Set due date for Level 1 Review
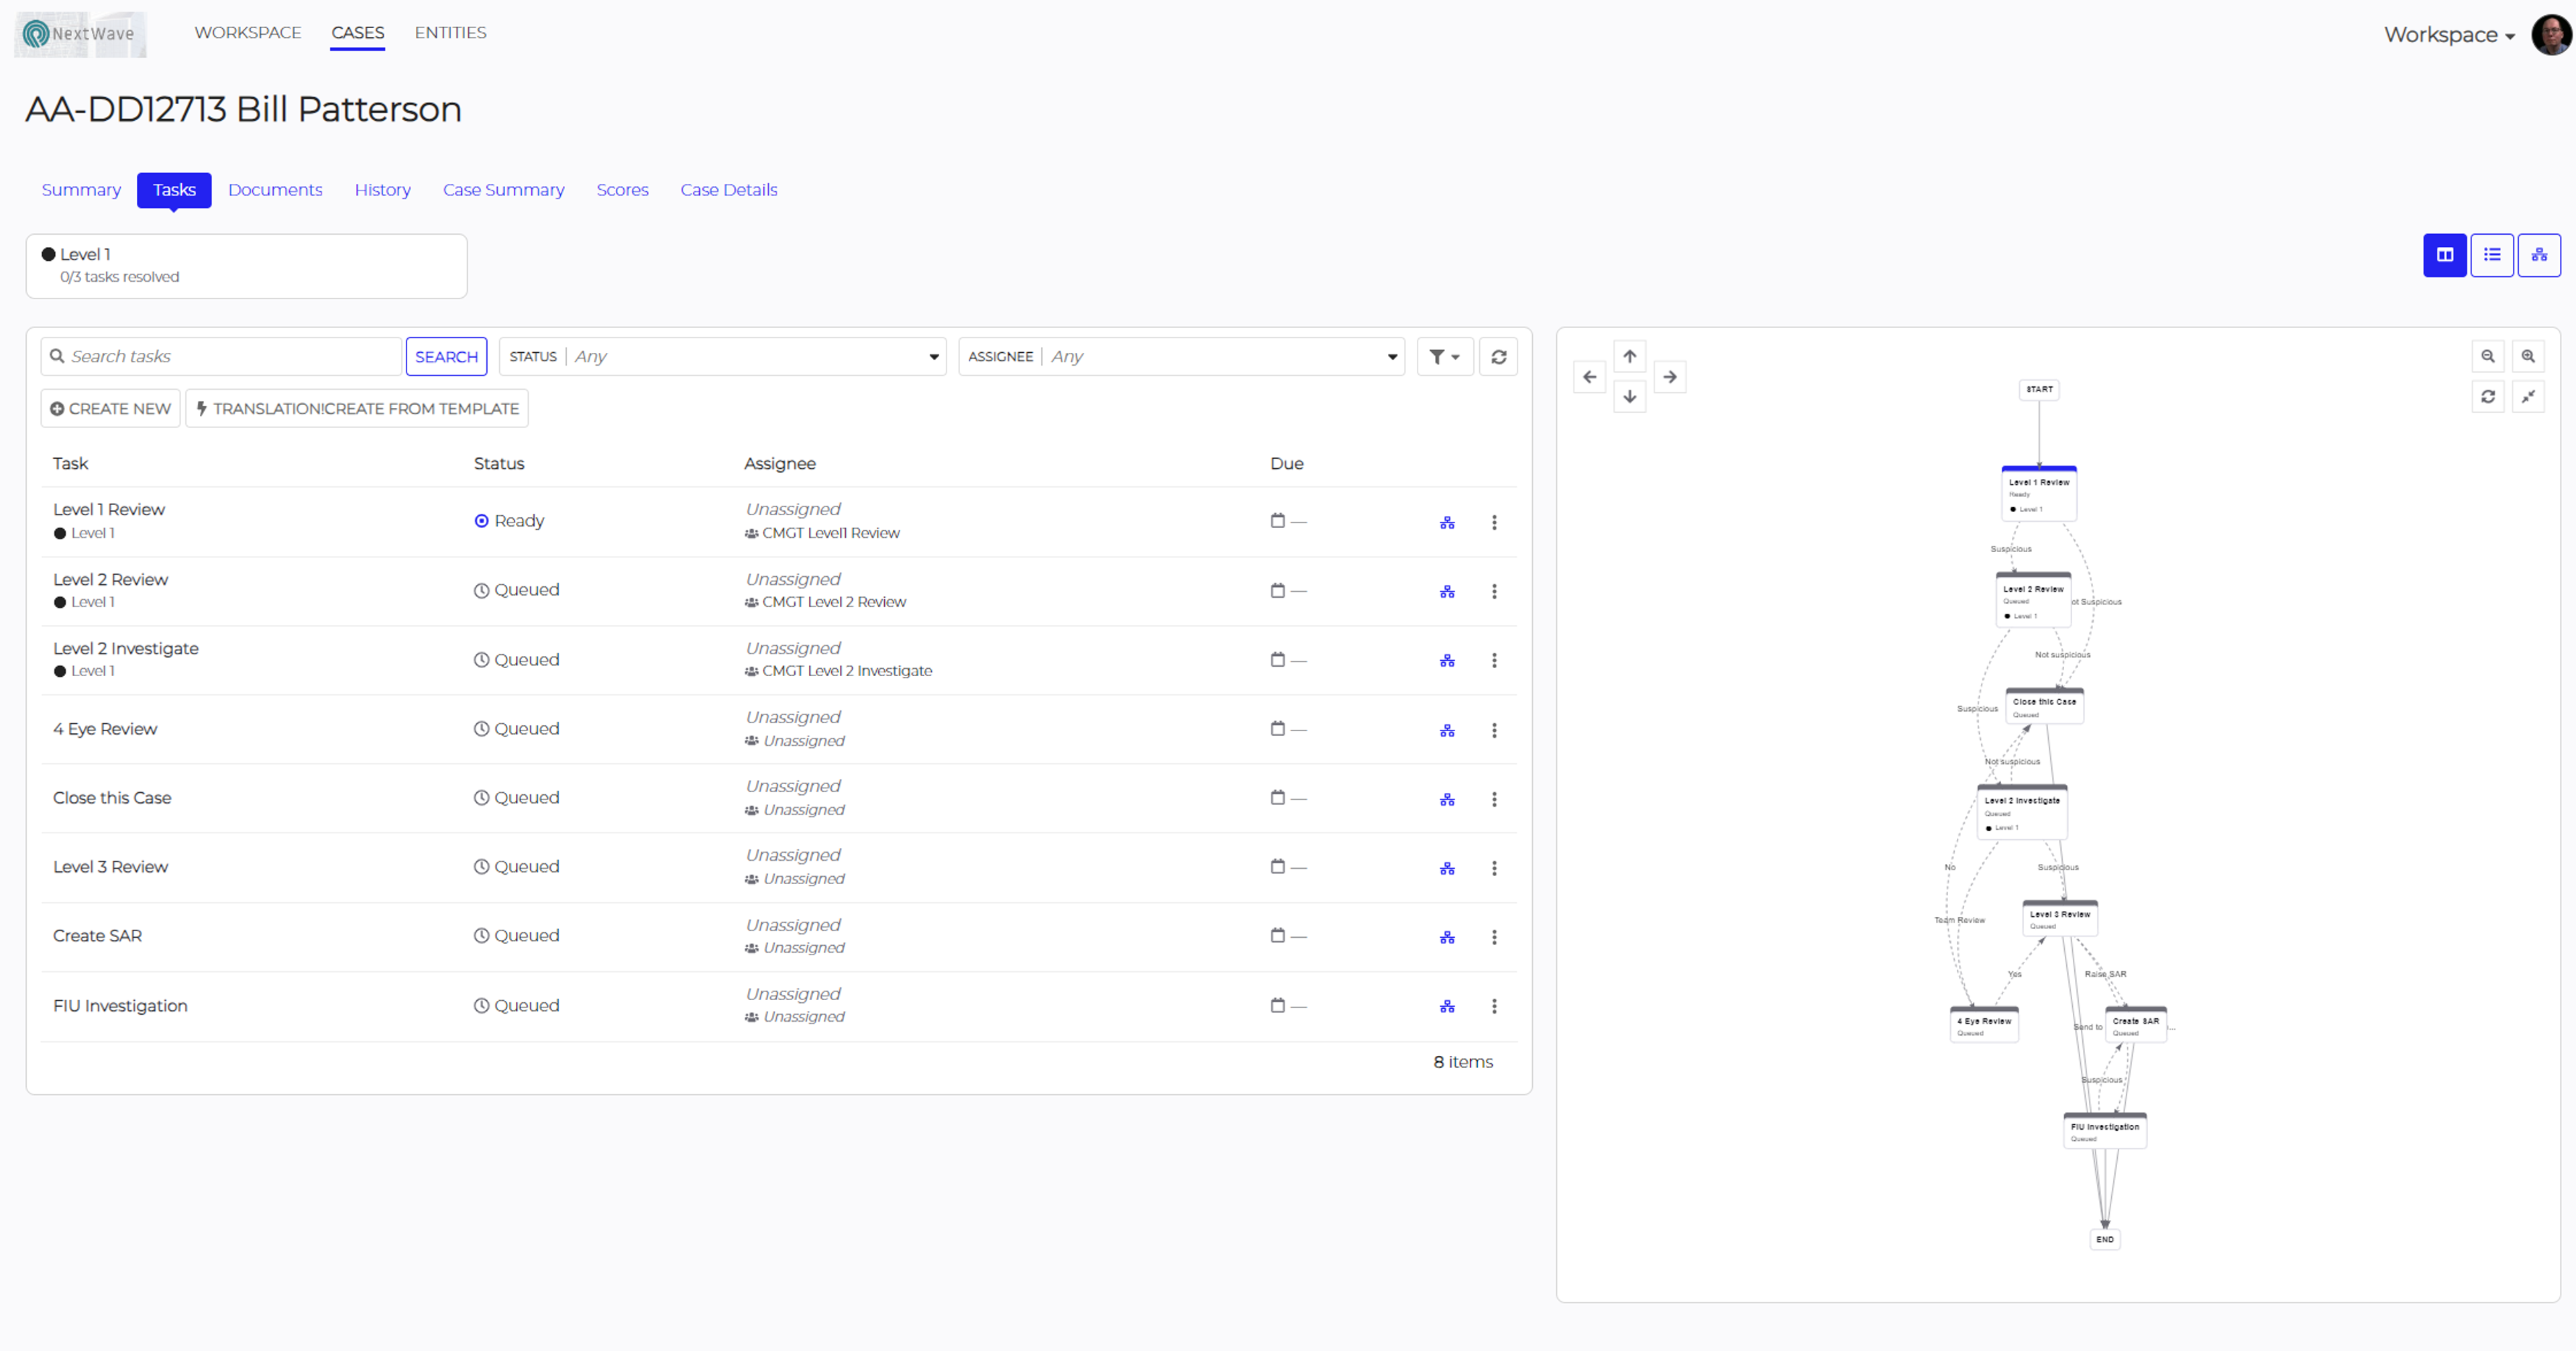 click(x=1288, y=521)
